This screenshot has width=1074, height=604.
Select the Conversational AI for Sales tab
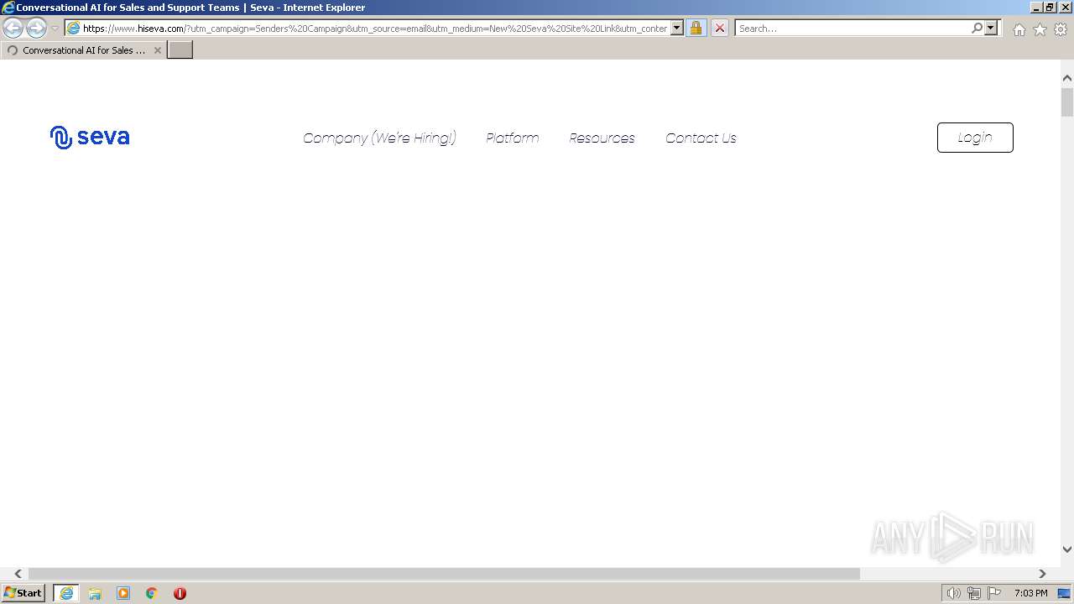pyautogui.click(x=84, y=50)
